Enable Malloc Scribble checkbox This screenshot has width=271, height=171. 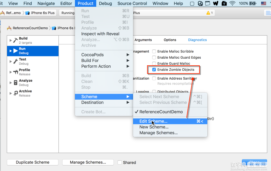point(154,51)
